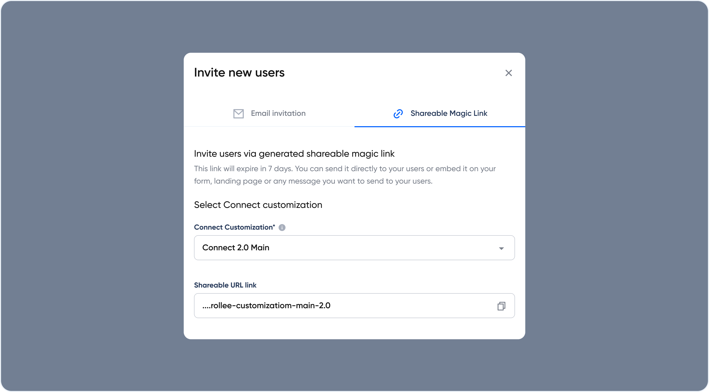Click the Select Connect customization heading

coord(258,205)
